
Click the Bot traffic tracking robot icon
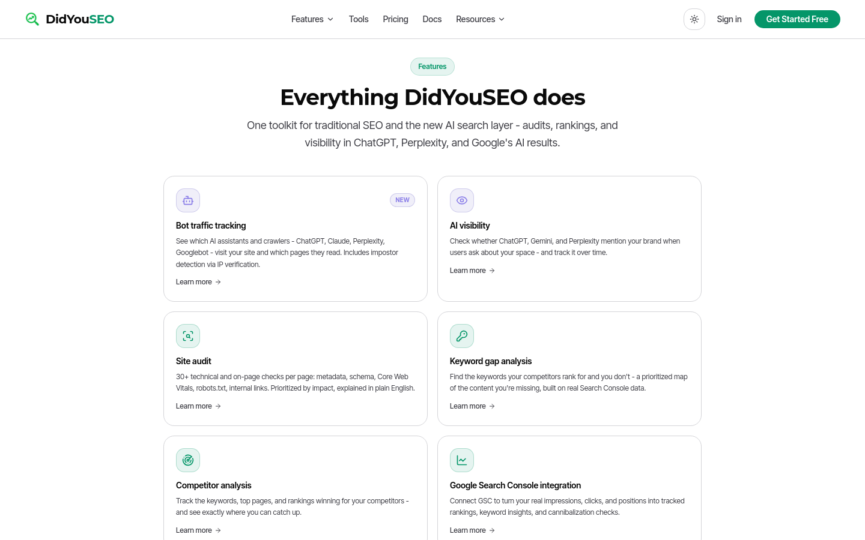point(188,200)
